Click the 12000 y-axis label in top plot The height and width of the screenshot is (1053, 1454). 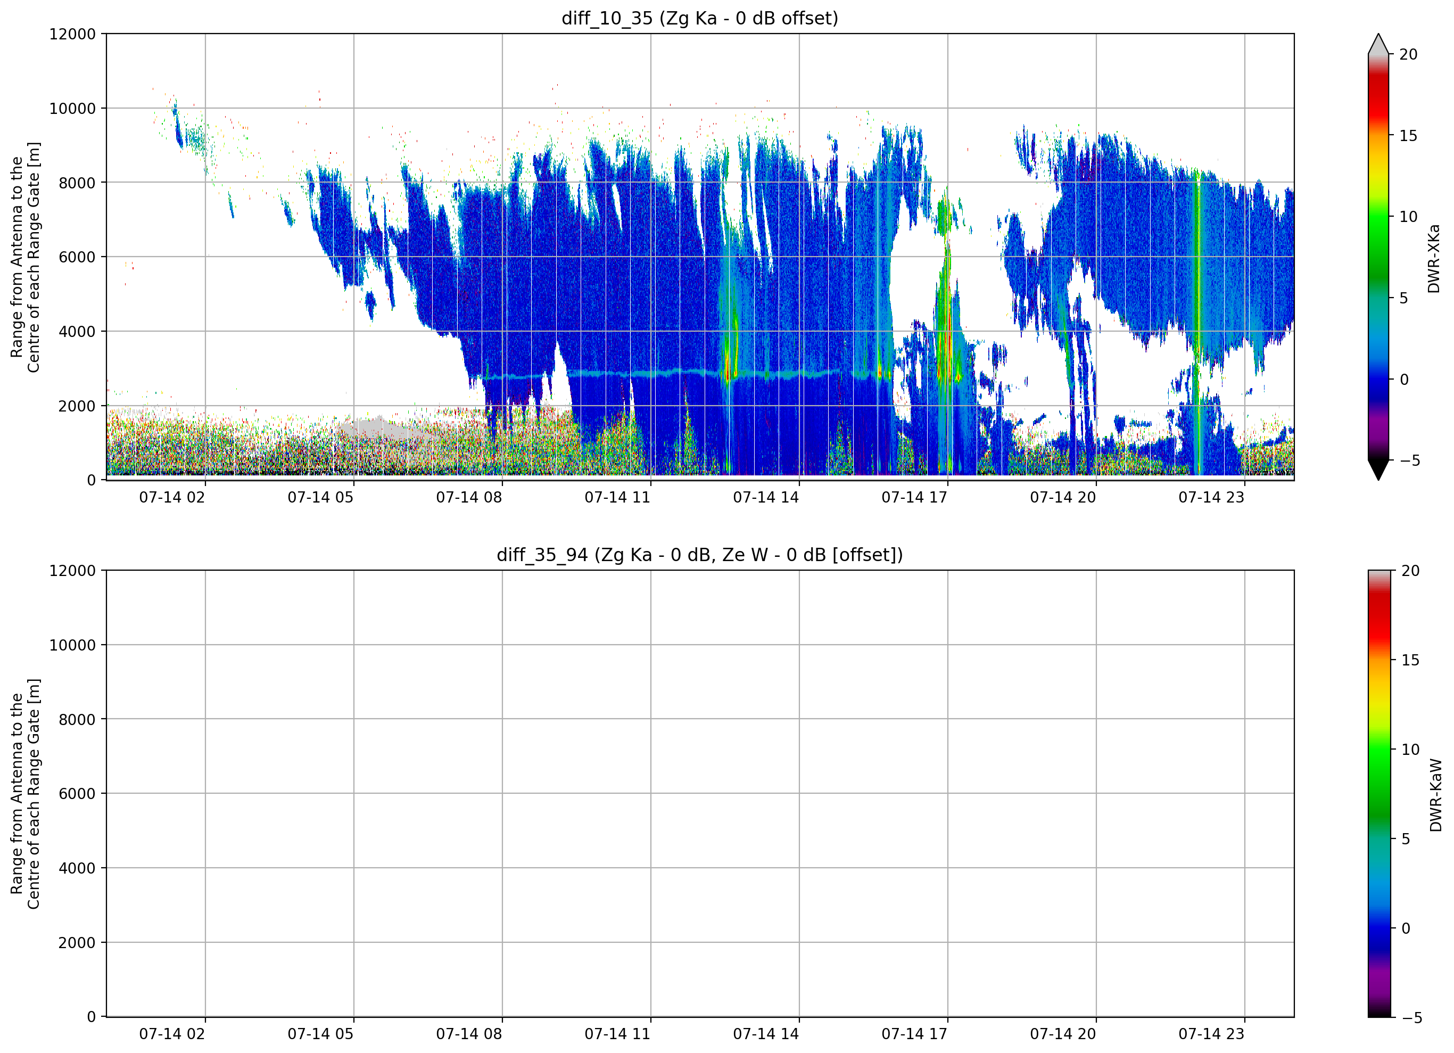tap(72, 34)
